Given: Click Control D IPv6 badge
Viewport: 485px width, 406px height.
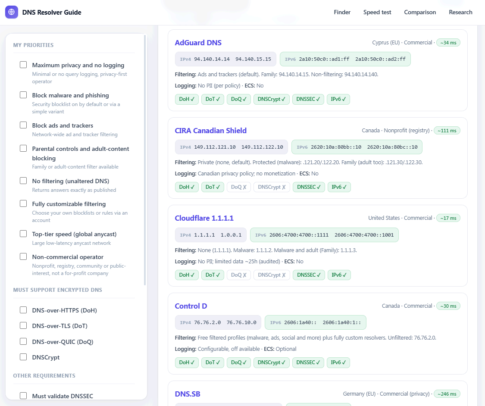Looking at the screenshot, I should click(x=338, y=362).
